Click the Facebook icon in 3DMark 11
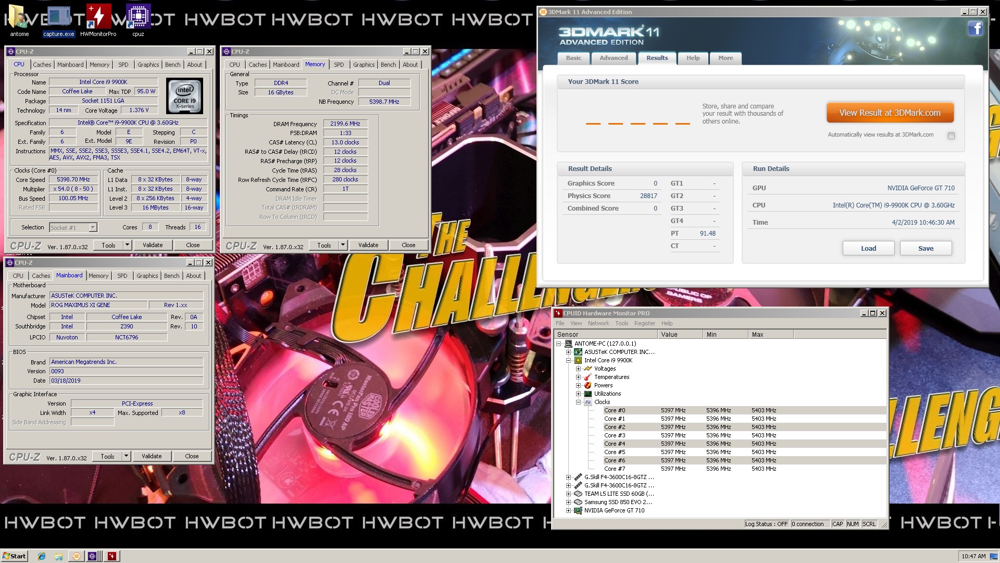Screen dimensions: 1000x563 (976, 28)
